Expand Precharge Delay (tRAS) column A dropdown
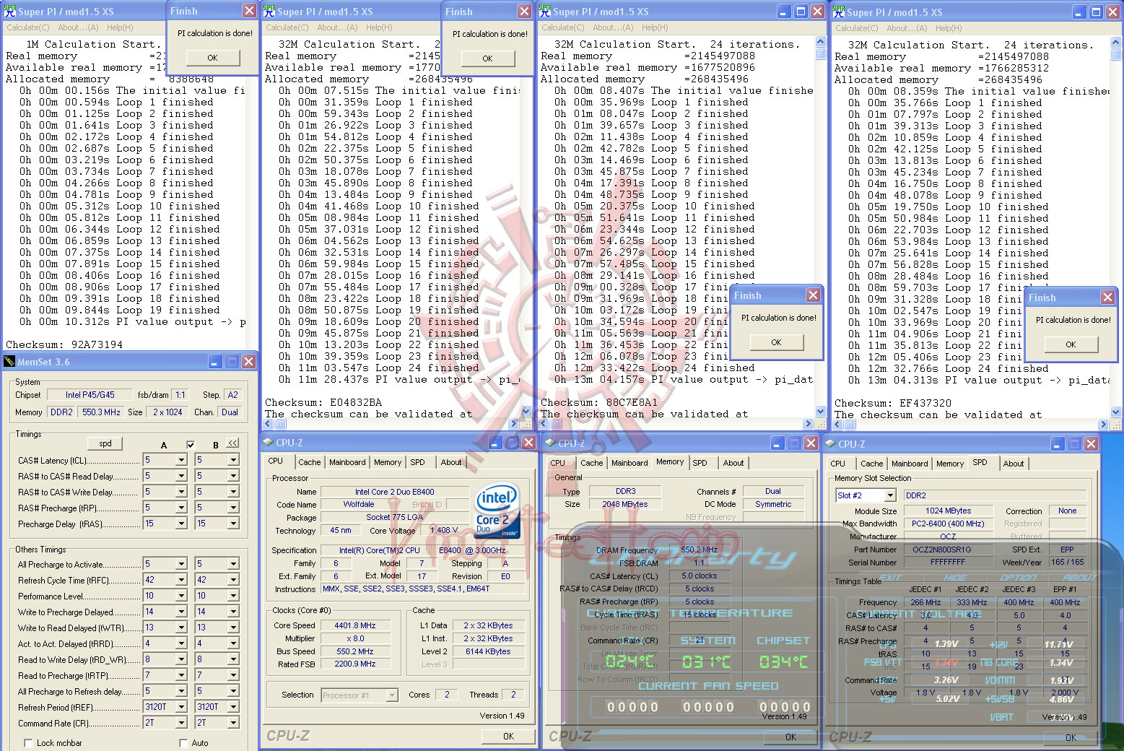Image resolution: width=1124 pixels, height=751 pixels. pos(181,524)
